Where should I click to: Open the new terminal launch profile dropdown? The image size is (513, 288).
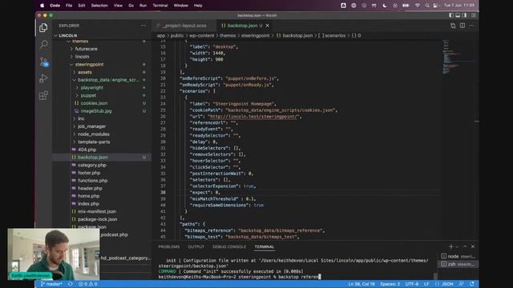coord(457,246)
